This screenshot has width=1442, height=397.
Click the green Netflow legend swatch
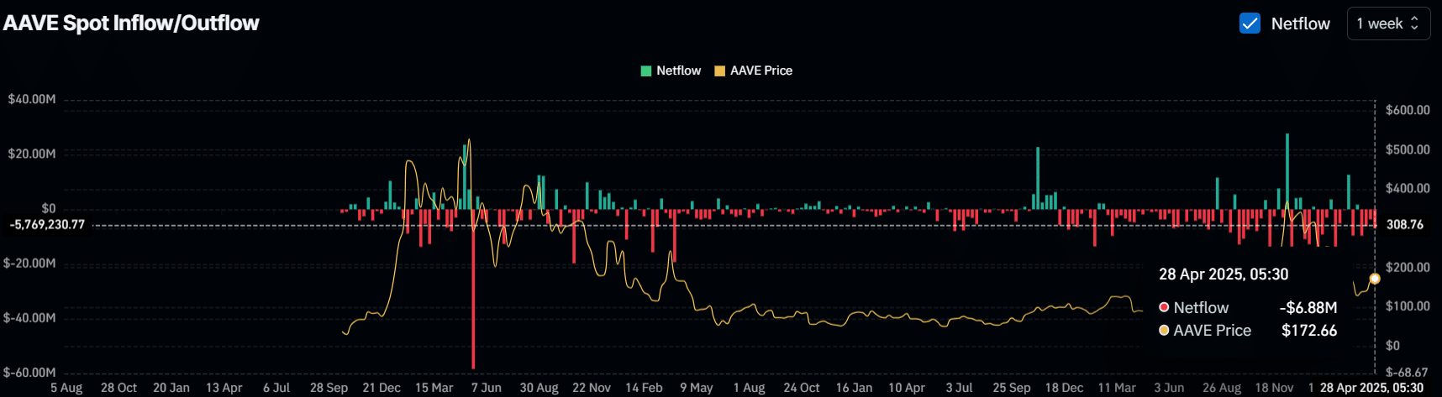pyautogui.click(x=646, y=71)
